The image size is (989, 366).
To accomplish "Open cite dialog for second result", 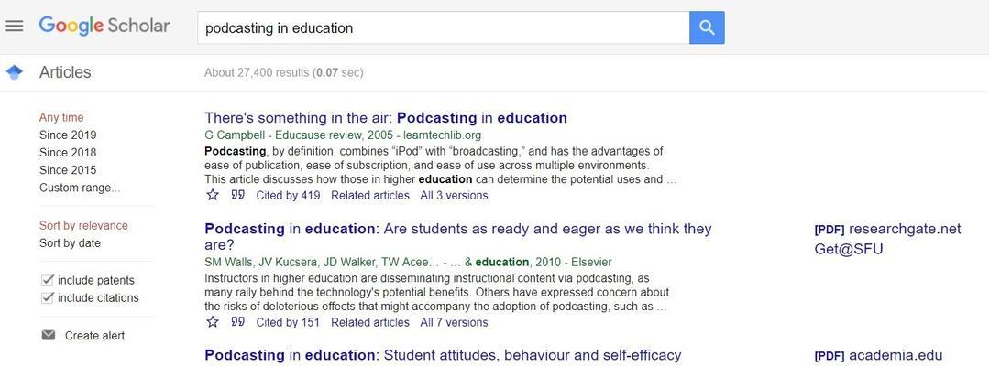I will click(x=237, y=322).
